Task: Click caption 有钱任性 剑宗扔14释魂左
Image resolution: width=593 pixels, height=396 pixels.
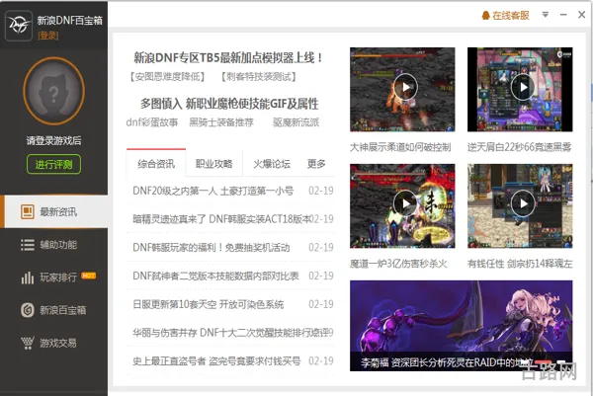Action: click(520, 264)
